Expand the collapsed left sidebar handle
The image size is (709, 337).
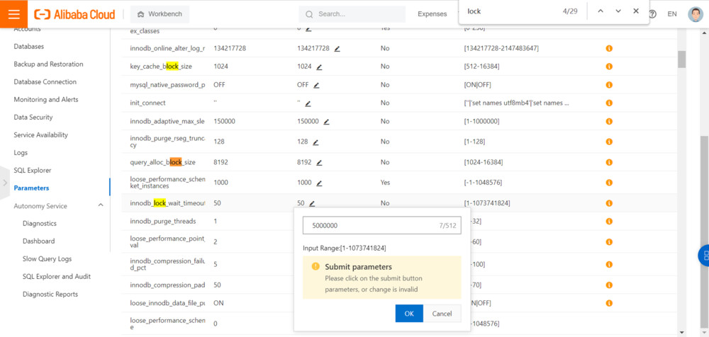click(x=6, y=183)
